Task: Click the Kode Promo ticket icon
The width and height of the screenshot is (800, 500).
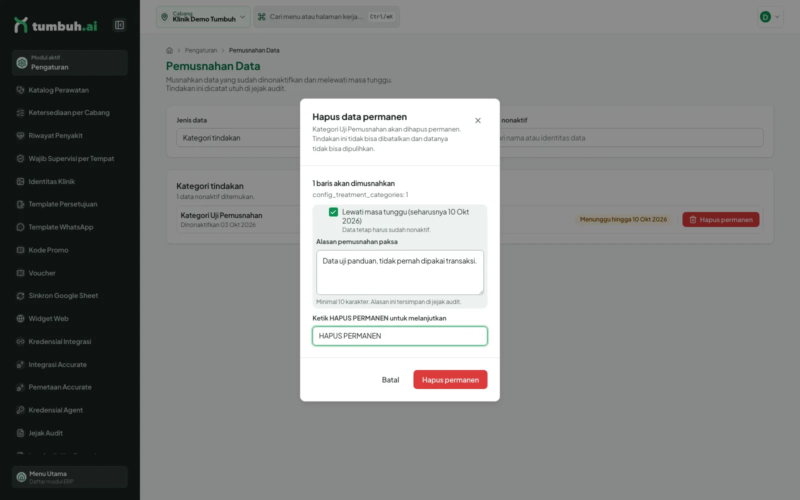Action: pyautogui.click(x=20, y=250)
